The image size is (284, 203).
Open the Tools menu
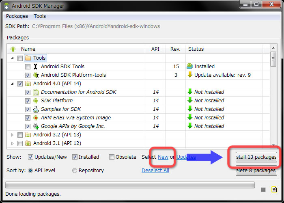tap(40, 16)
